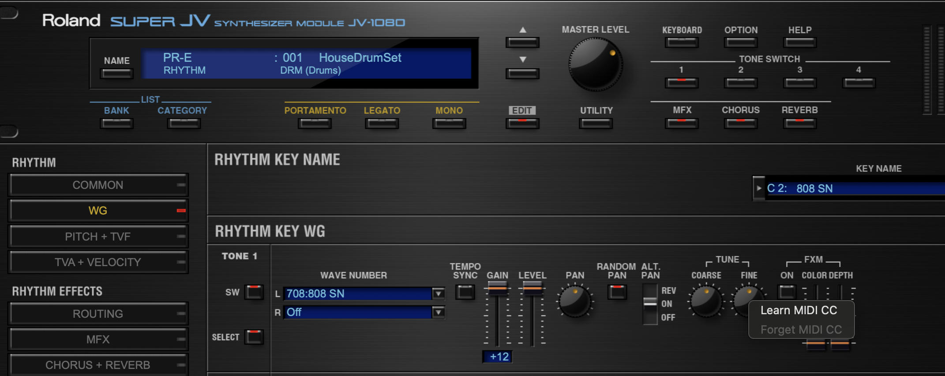Open the HELP button

tap(800, 42)
